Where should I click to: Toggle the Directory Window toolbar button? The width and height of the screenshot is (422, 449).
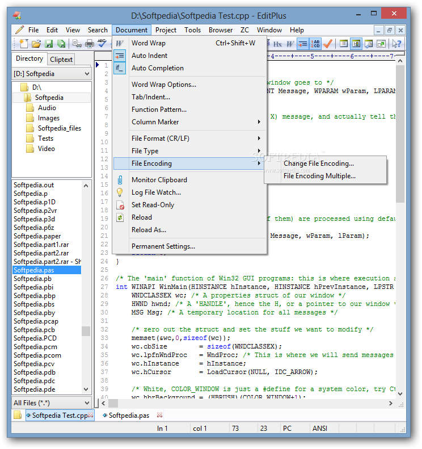click(356, 44)
